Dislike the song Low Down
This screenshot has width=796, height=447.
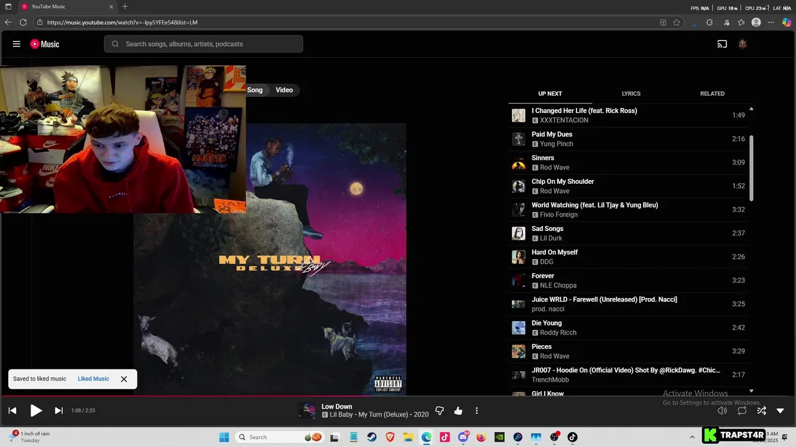[x=440, y=410]
